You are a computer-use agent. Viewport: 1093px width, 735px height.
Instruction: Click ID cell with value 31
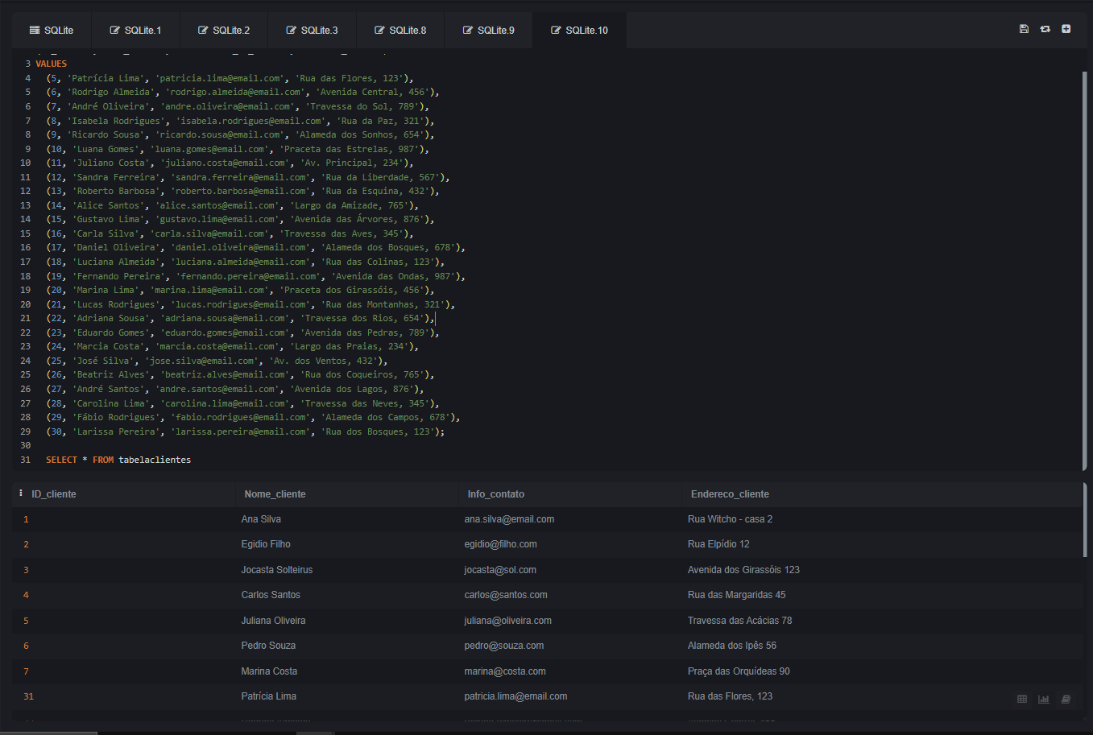click(x=28, y=696)
